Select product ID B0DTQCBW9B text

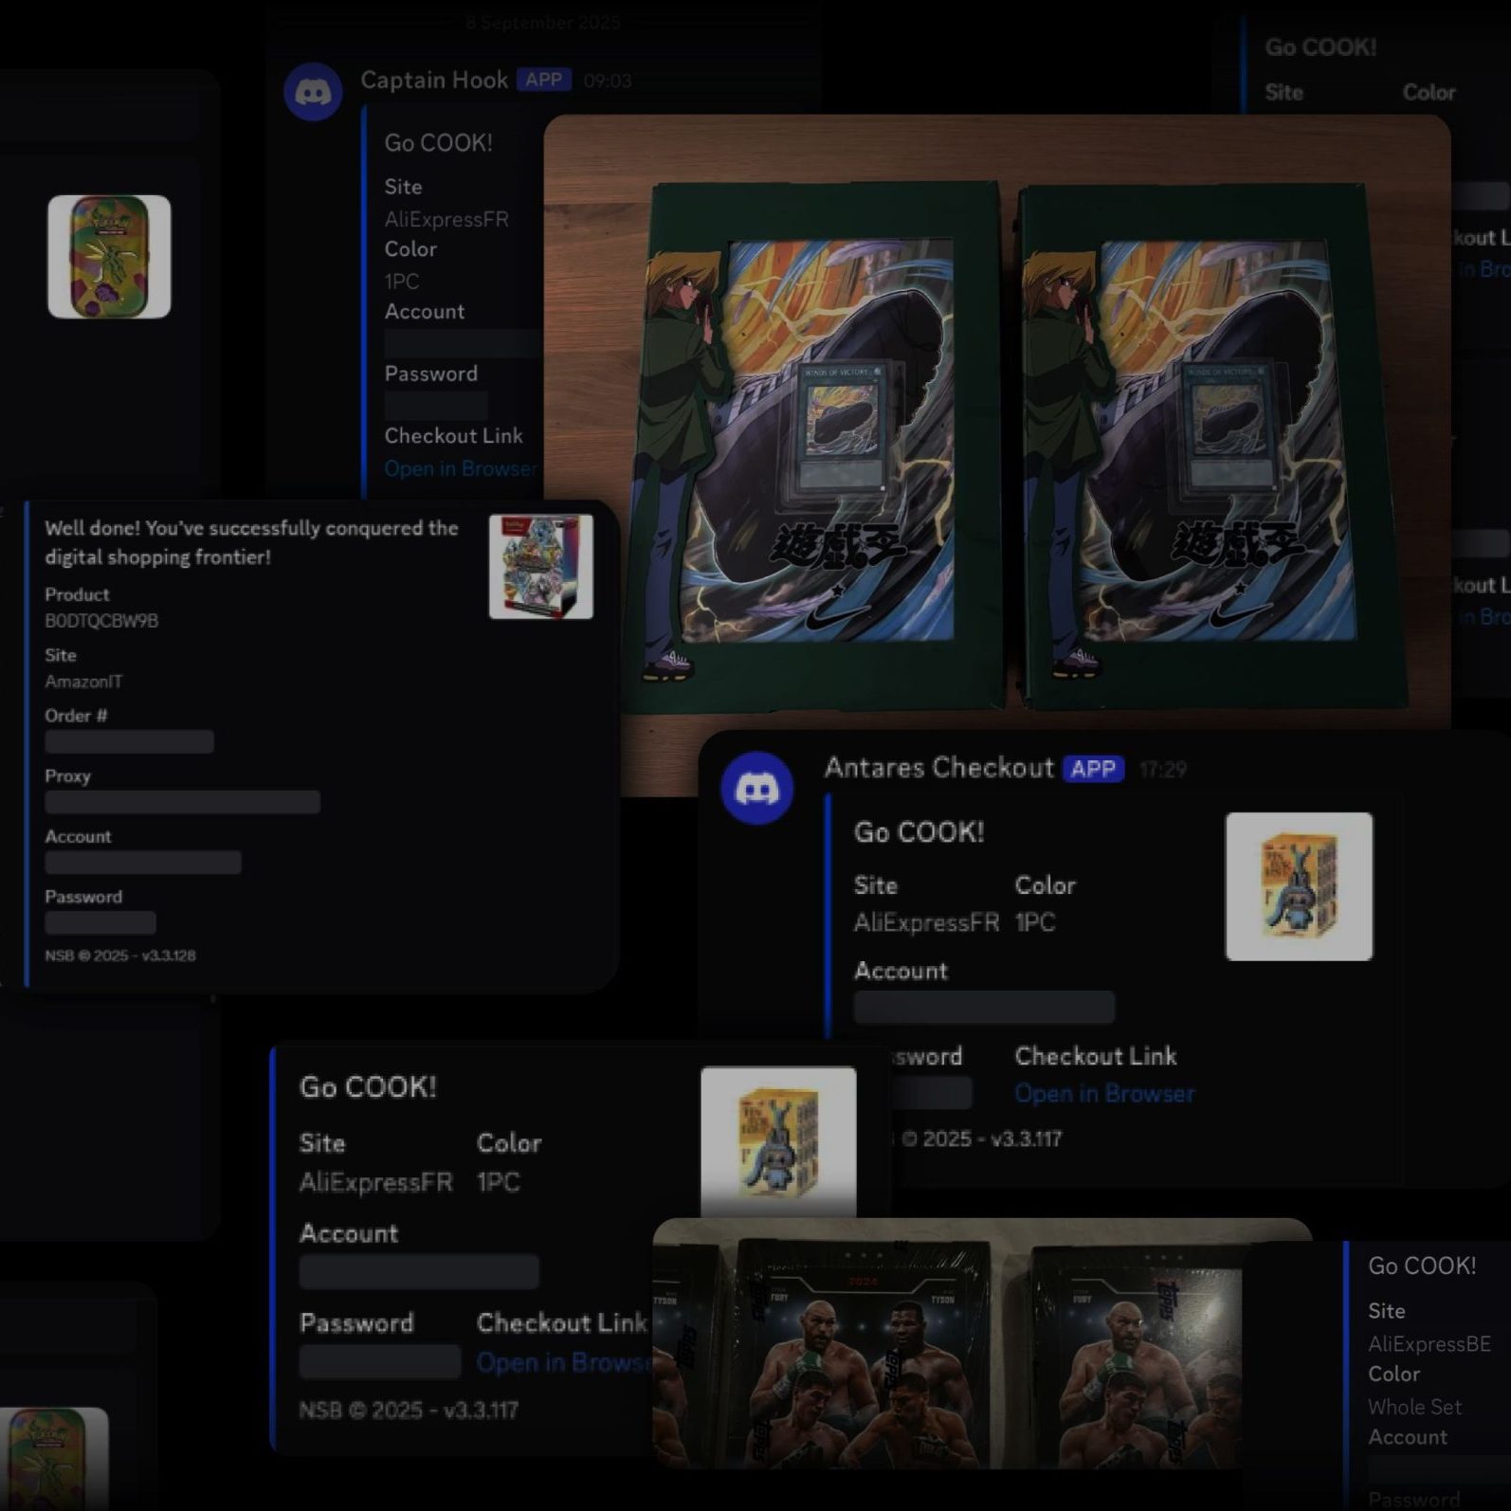tap(101, 621)
